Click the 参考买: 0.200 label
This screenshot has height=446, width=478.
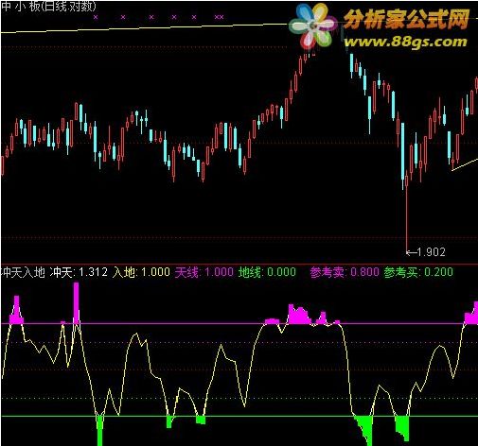418,272
